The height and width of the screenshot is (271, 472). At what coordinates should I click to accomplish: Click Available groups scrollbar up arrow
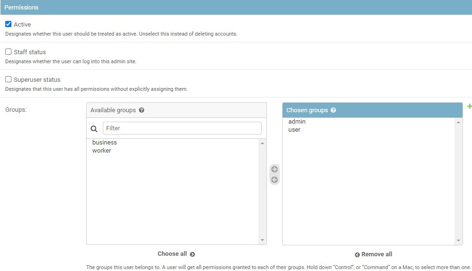[262, 143]
